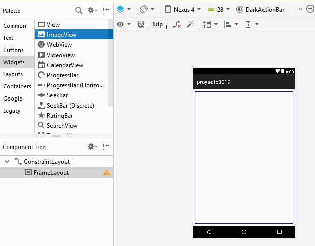Click the 8dp default margins field
315x246 pixels.
click(157, 24)
